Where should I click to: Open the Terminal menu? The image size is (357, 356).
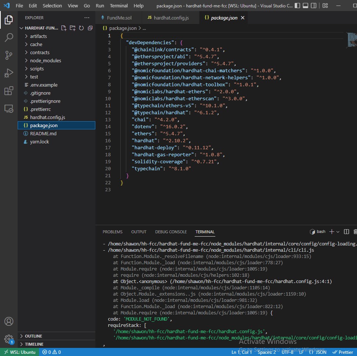[119, 6]
